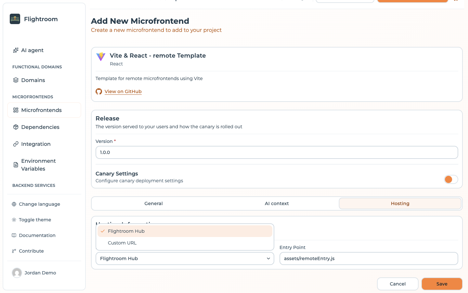
Task: Save the new microfrontend
Action: point(442,284)
